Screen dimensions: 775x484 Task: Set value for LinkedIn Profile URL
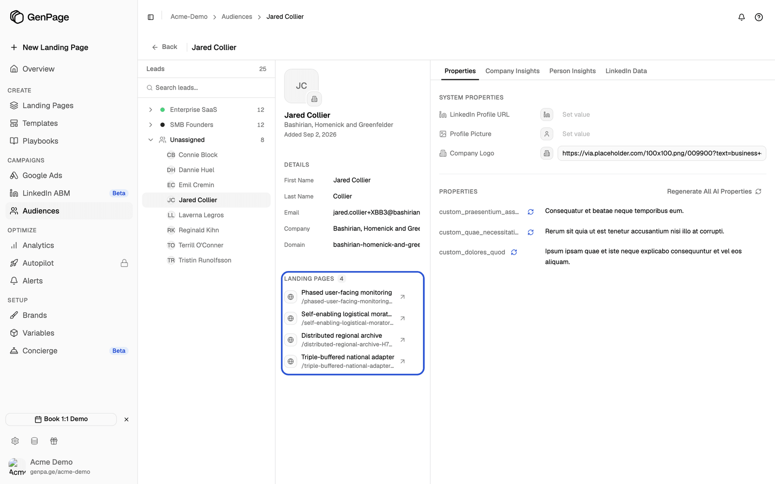(x=662, y=115)
